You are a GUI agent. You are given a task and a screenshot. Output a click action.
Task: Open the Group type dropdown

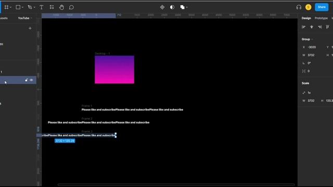coord(308,39)
